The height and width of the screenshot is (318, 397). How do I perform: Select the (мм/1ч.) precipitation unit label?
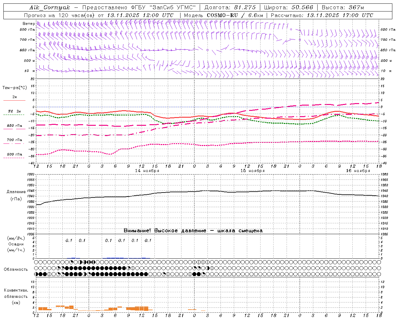click(x=16, y=250)
